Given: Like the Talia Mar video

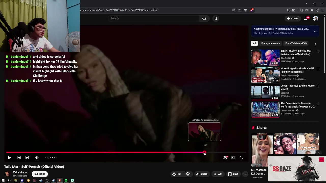Looking at the screenshot, I should 177,174.
